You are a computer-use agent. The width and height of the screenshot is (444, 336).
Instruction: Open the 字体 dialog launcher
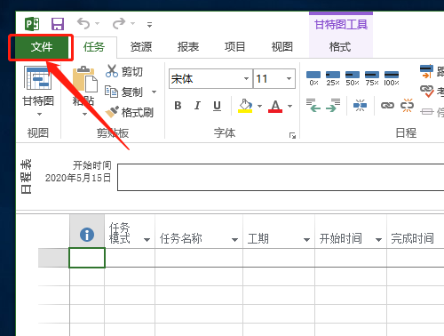click(292, 135)
